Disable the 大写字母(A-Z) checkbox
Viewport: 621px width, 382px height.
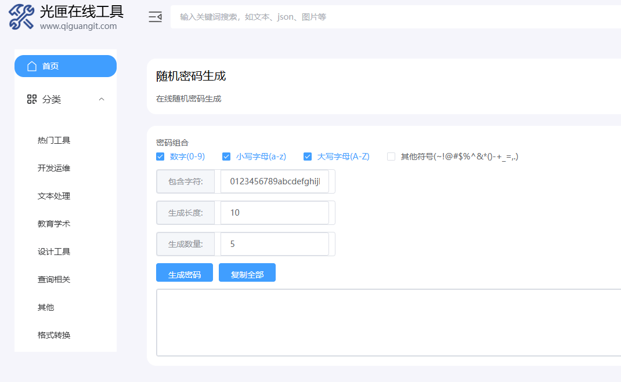(x=308, y=157)
